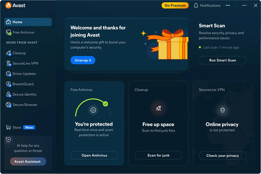Image resolution: width=261 pixels, height=174 pixels.
Task: Click the New badge next to Store
Action: pyautogui.click(x=29, y=128)
